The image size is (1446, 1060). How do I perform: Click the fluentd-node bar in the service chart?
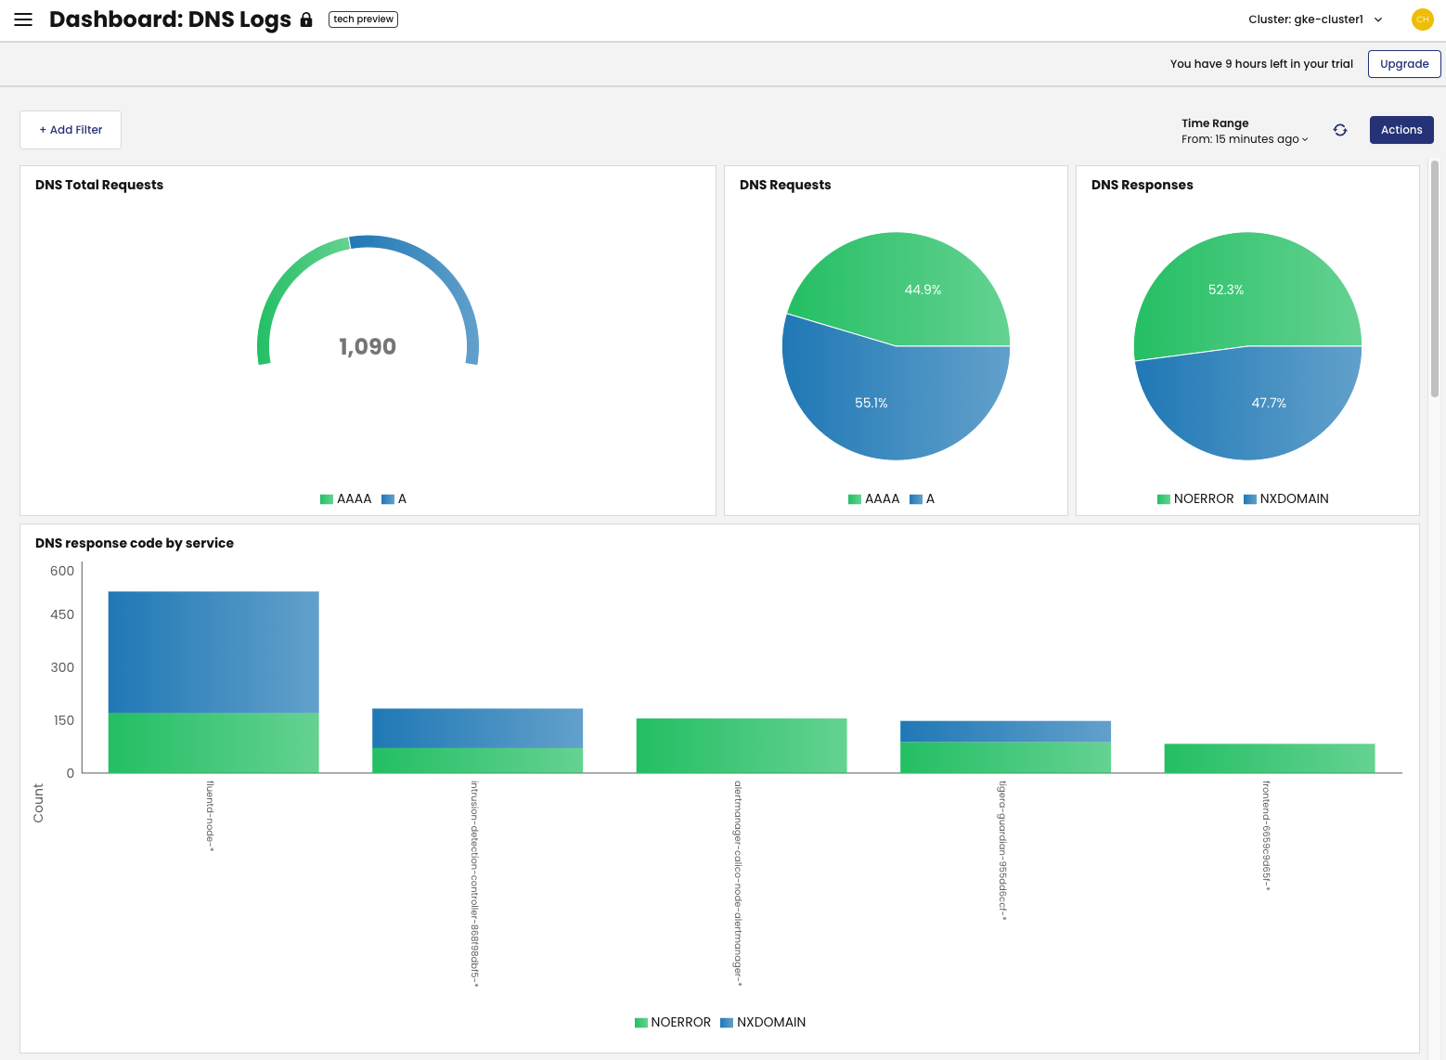213,678
